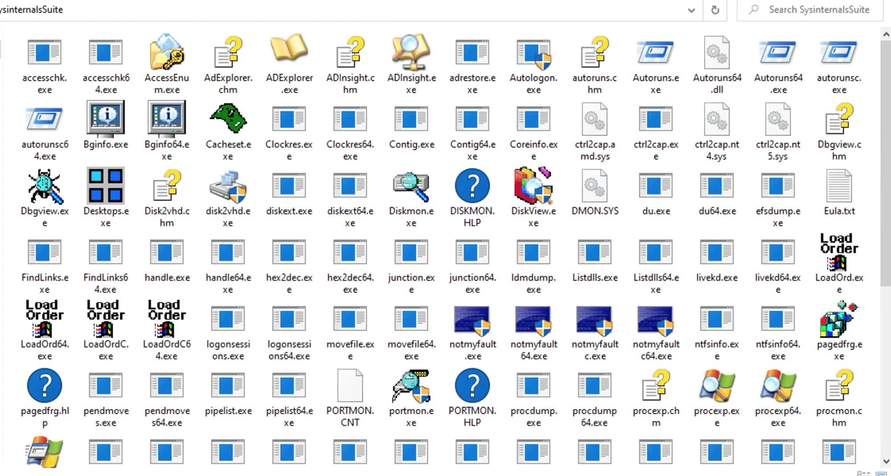Open the AdExplorer.chm help file icon
The image size is (891, 476).
click(x=228, y=52)
